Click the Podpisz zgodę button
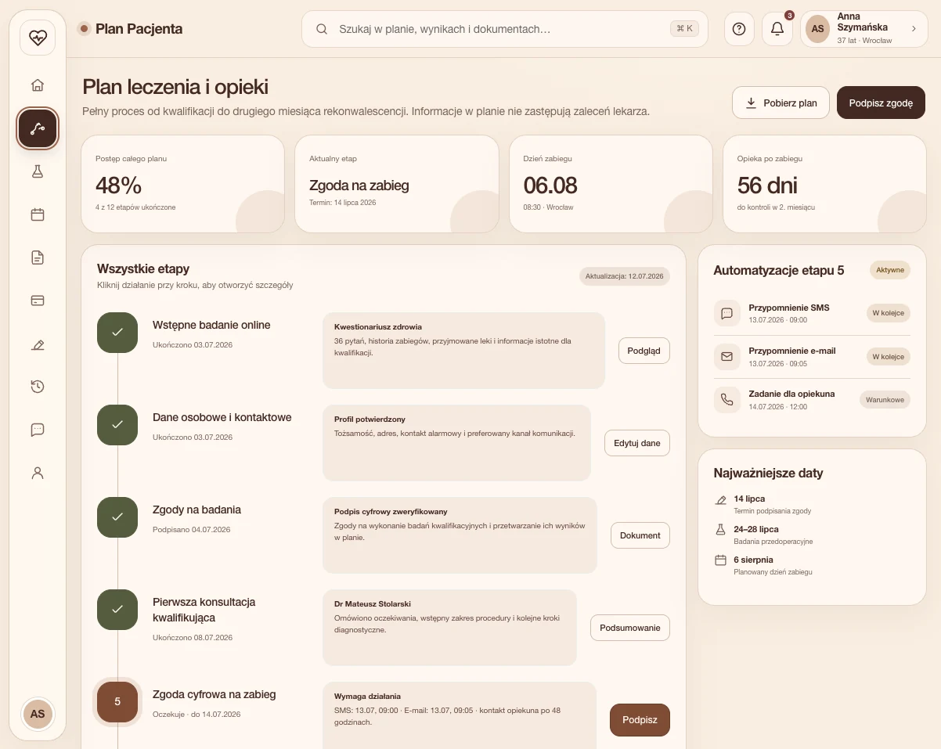 coord(881,103)
